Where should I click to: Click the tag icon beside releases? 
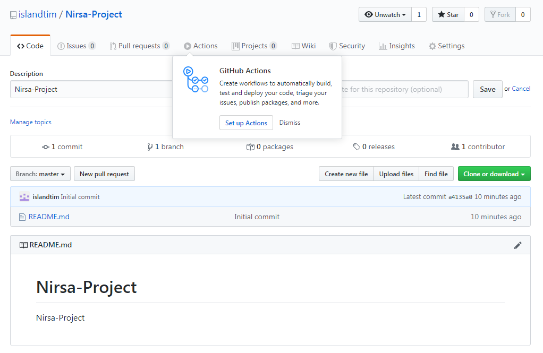[x=357, y=147]
